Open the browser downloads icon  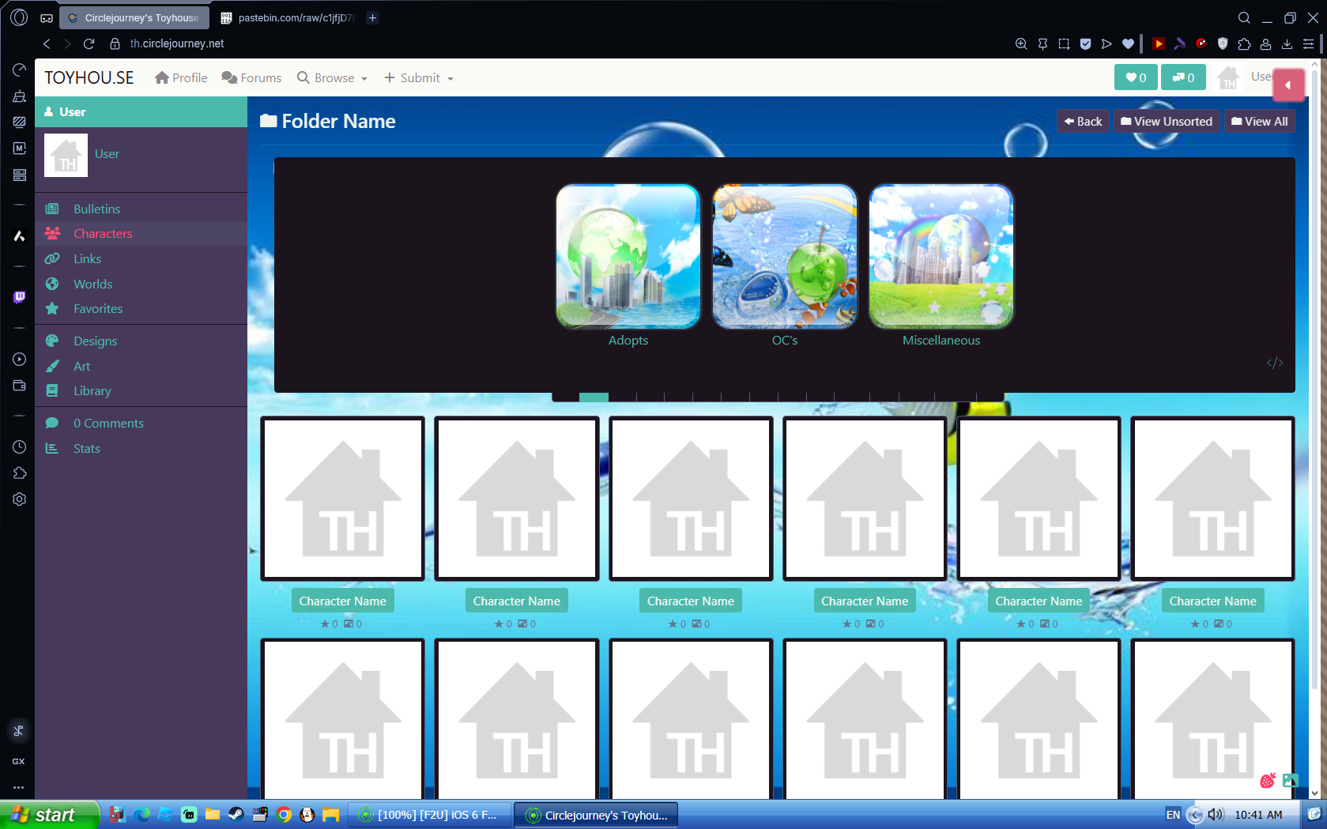tap(1287, 44)
